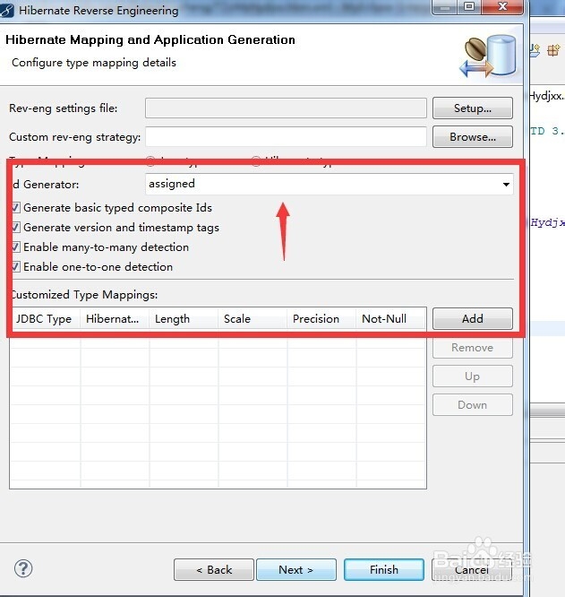Click the Up button
The height and width of the screenshot is (597, 565).
[x=473, y=376]
